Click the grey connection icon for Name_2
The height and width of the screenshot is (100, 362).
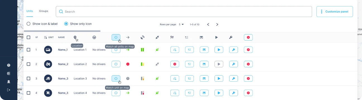coord(157,64)
